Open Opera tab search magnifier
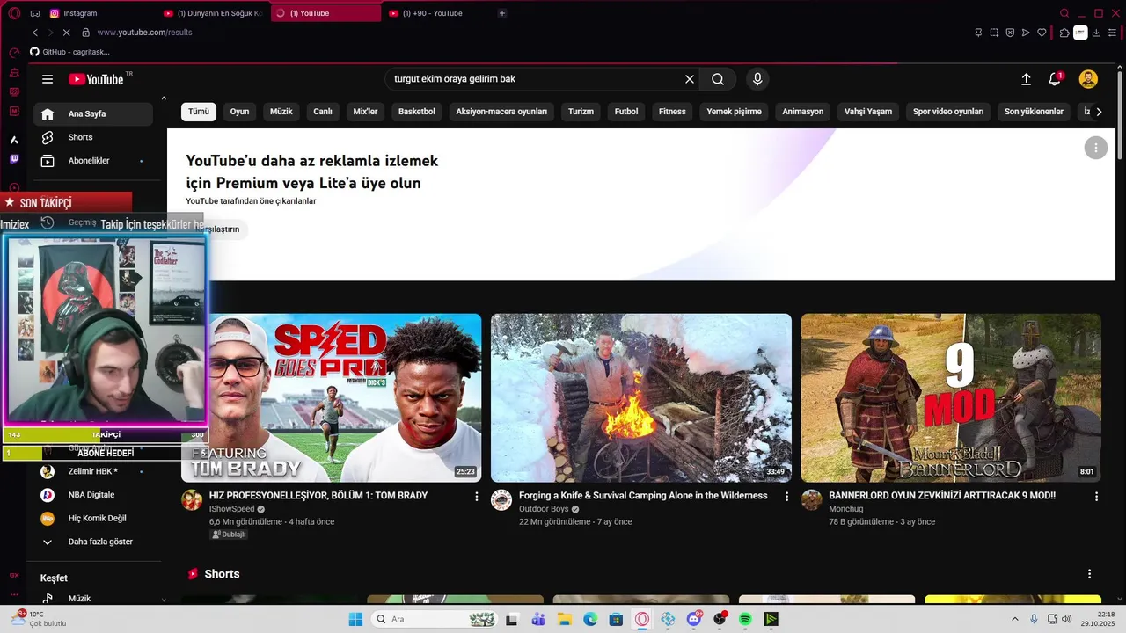 (1064, 13)
